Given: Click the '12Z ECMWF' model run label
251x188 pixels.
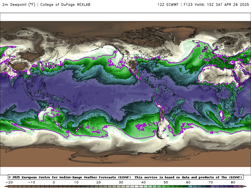Looking at the screenshot, I should [x=168, y=4].
